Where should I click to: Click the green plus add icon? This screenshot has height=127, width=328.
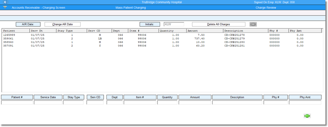click(307, 116)
